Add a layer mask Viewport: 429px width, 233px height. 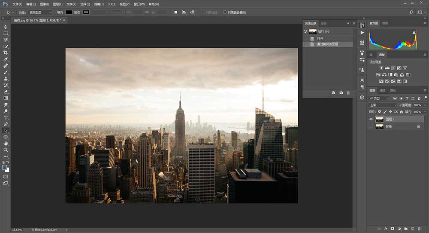(x=393, y=229)
